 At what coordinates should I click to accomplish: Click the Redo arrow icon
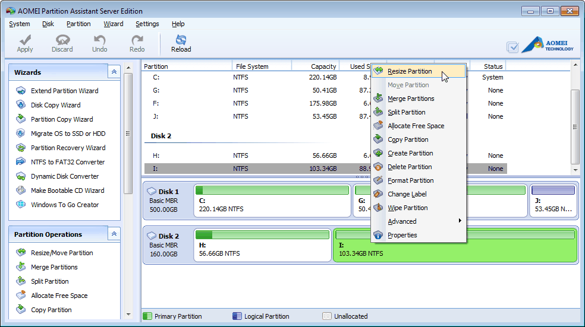point(137,40)
